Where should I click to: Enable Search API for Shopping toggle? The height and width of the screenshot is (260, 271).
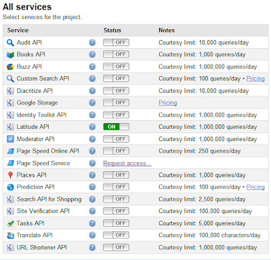pyautogui.click(x=116, y=199)
